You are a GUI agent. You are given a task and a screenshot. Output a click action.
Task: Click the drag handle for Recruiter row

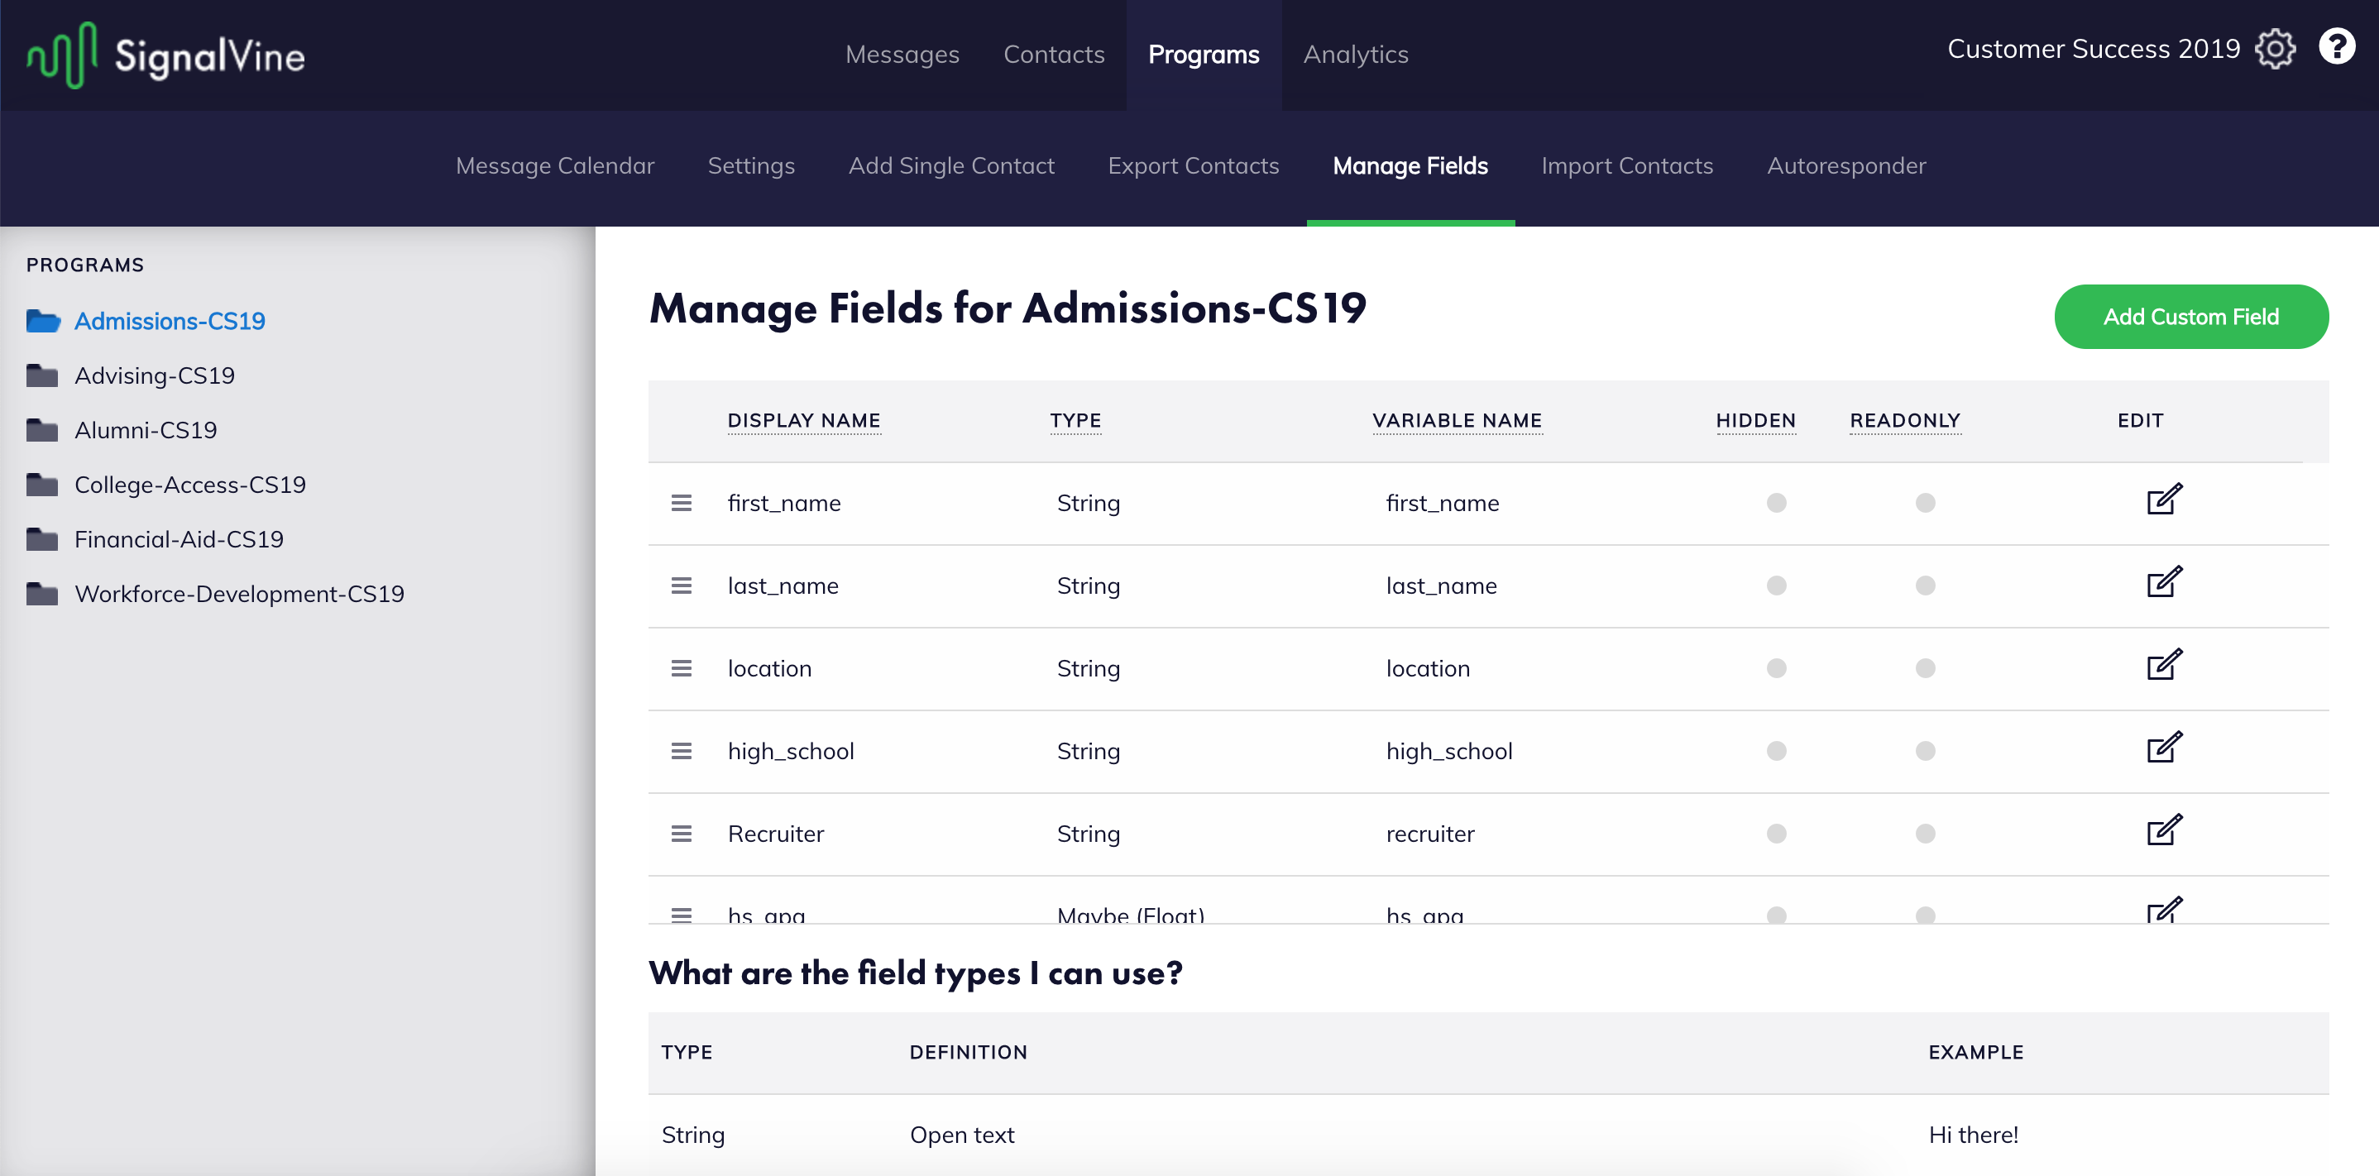tap(682, 834)
